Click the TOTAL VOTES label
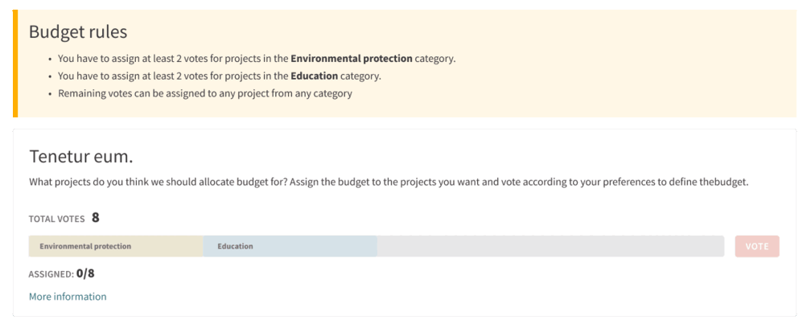Viewport: 811px width, 324px height. click(56, 219)
